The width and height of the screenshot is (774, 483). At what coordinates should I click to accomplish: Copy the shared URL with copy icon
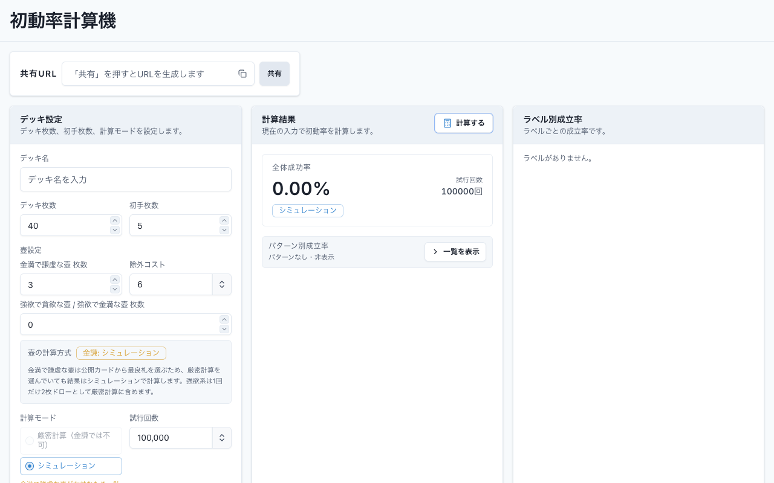(242, 74)
